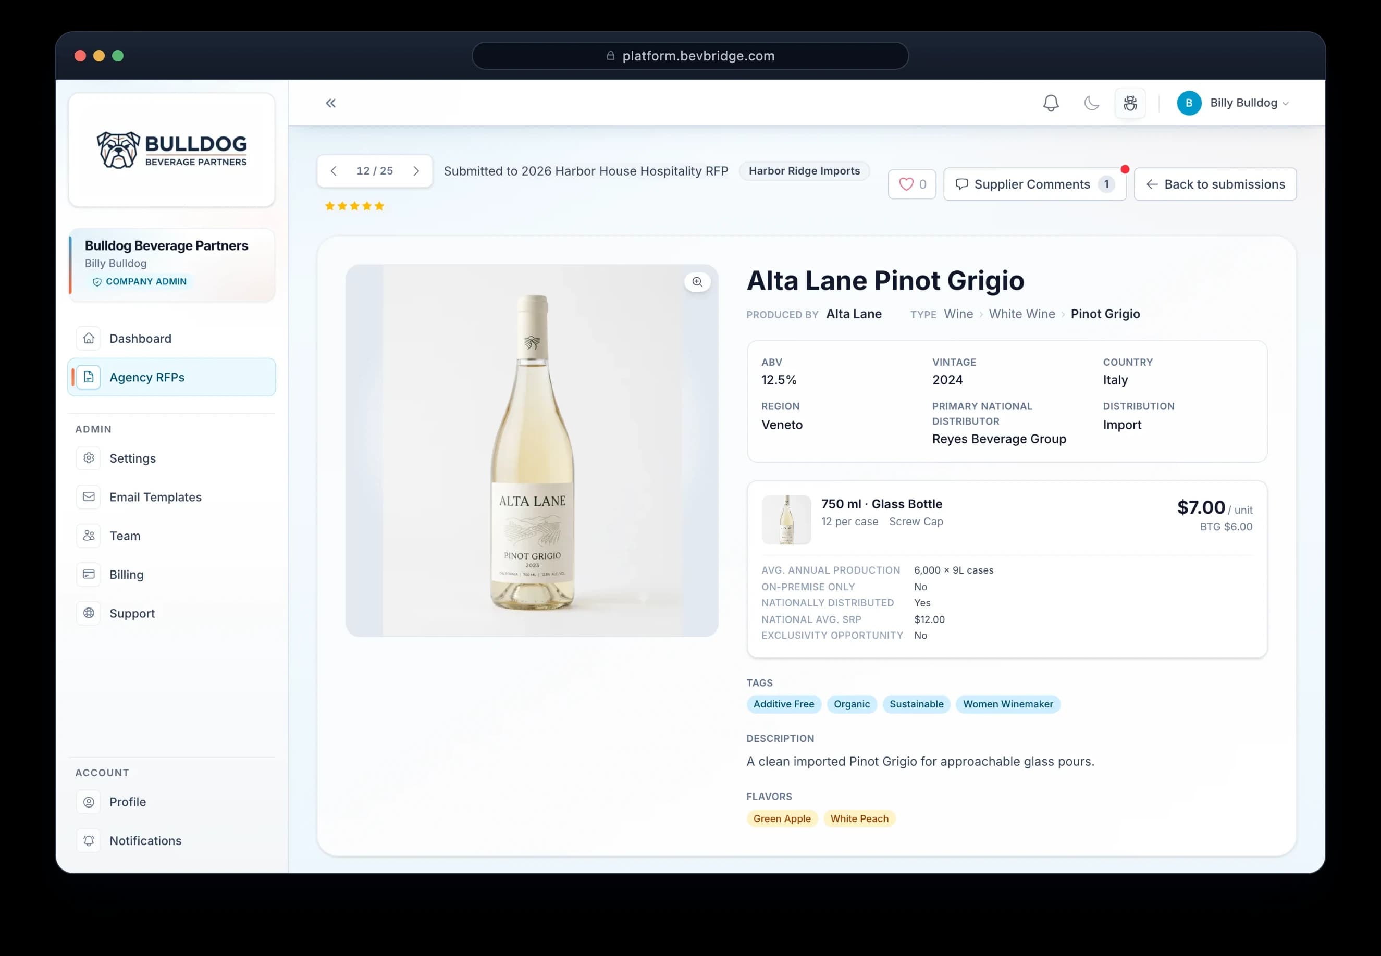Click the Wine category breadcrumb
Viewport: 1381px width, 956px height.
(x=958, y=314)
